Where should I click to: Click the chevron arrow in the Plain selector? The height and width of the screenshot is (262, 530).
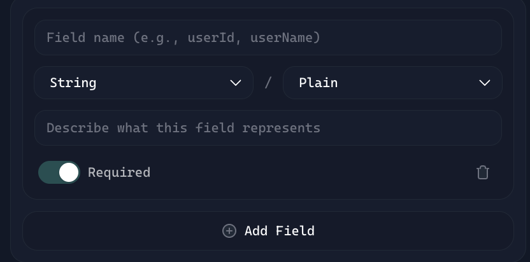tap(484, 83)
